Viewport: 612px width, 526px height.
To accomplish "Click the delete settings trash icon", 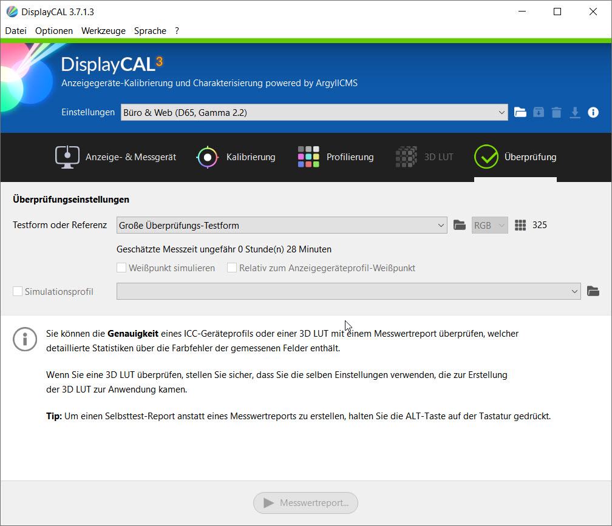I will (557, 113).
